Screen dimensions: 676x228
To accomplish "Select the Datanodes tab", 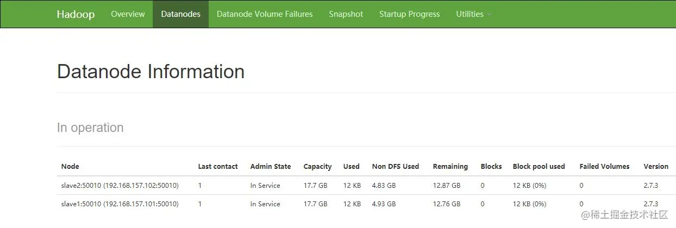I will [x=180, y=14].
